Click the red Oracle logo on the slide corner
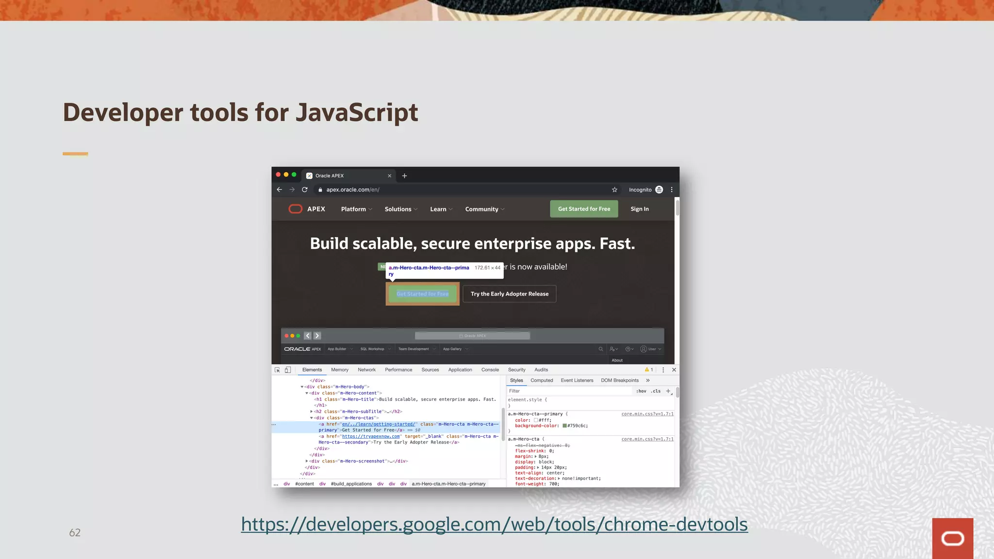Image resolution: width=994 pixels, height=559 pixels. point(953,538)
